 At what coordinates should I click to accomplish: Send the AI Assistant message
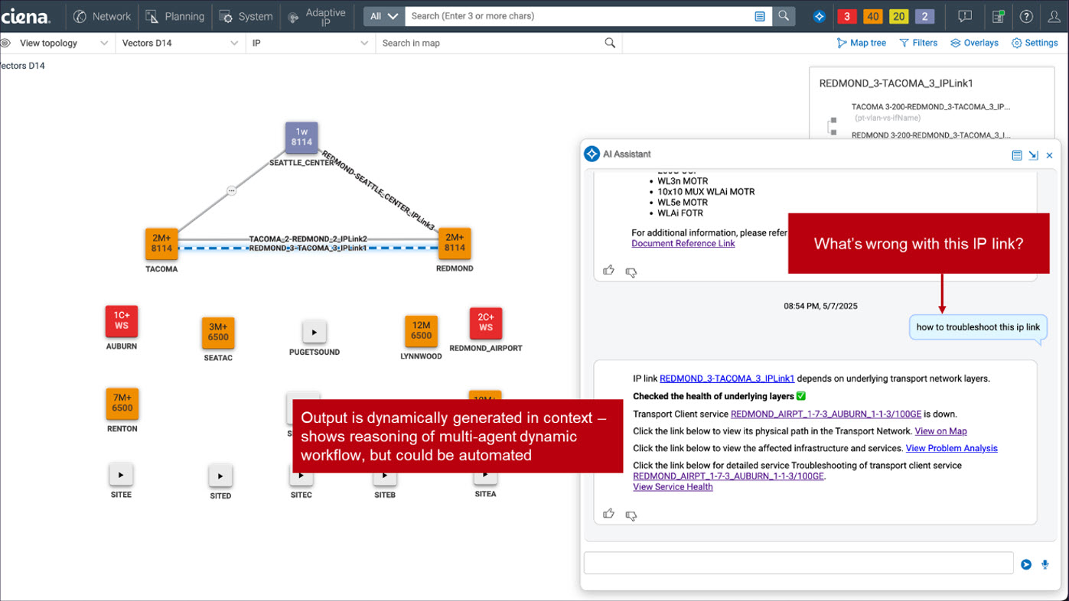1026,564
